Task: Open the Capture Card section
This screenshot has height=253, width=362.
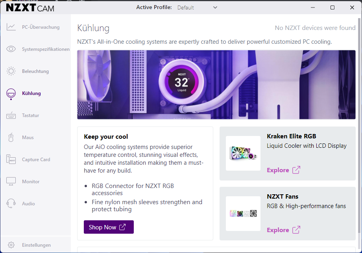Action: point(35,160)
